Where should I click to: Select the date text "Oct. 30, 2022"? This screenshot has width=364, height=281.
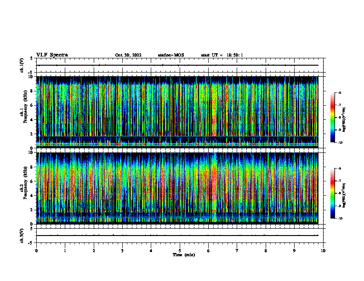pyautogui.click(x=128, y=55)
